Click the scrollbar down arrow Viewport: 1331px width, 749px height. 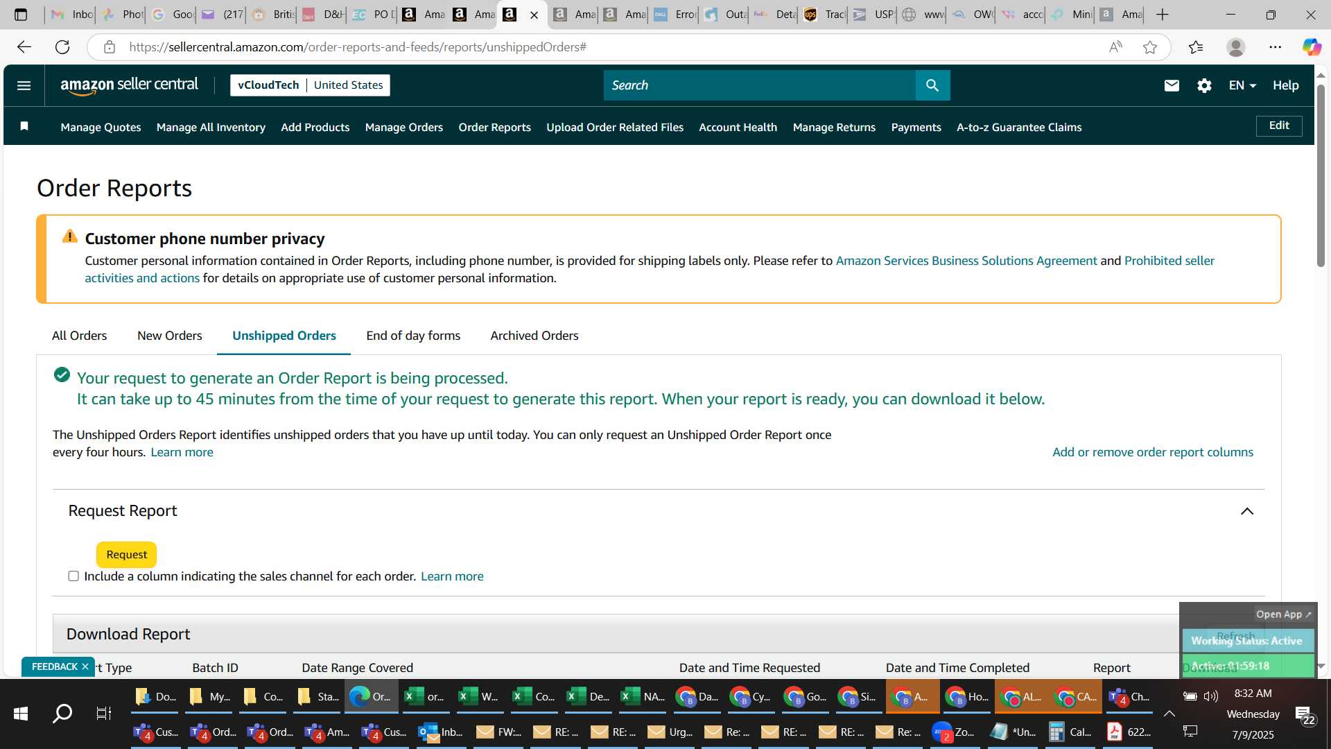[x=1321, y=666]
